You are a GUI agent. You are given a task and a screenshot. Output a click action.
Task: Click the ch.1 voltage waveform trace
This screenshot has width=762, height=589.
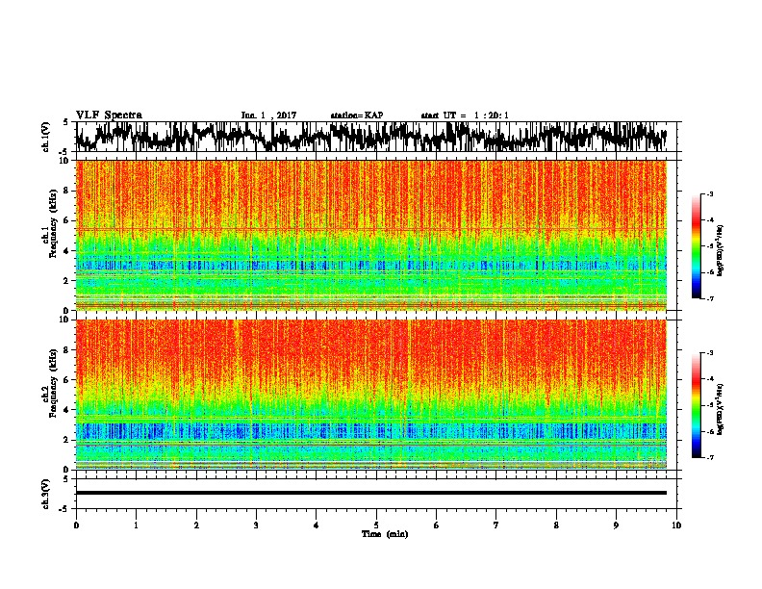click(371, 137)
